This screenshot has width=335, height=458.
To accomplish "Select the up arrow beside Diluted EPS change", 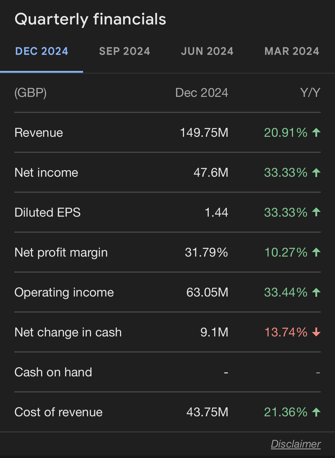I will [x=316, y=212].
